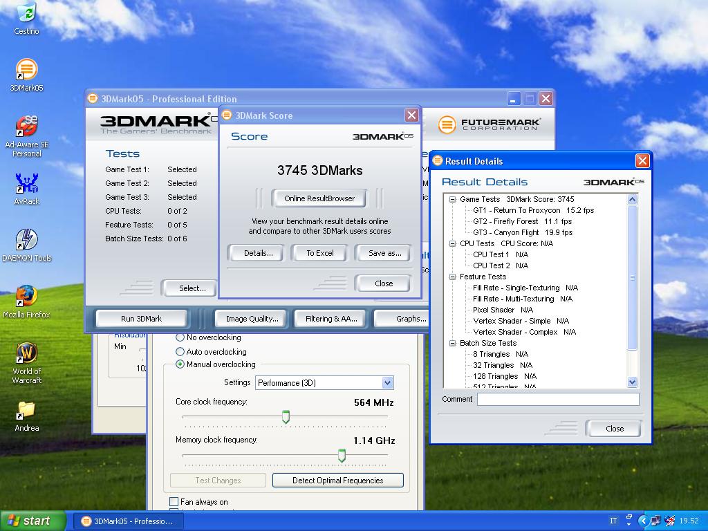Click the tray icon next to the clock
Image resolution: width=708 pixels, height=531 pixels.
pos(670,521)
